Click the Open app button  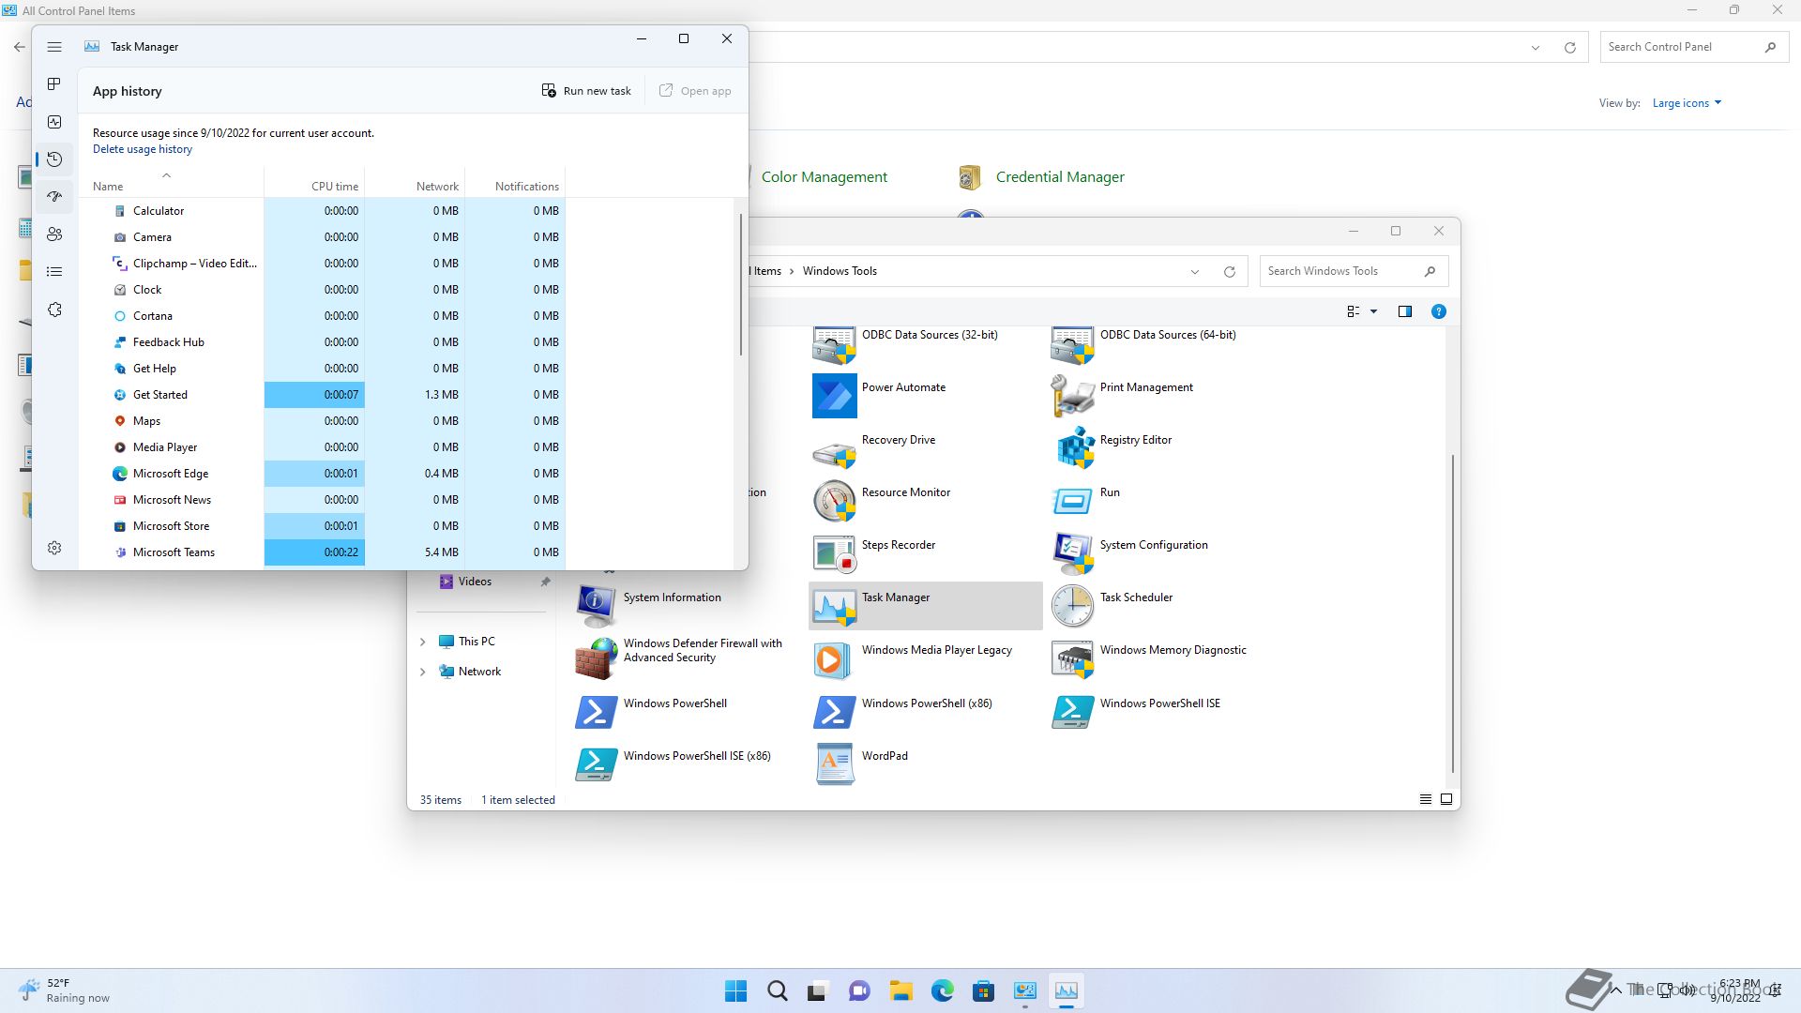coord(695,91)
